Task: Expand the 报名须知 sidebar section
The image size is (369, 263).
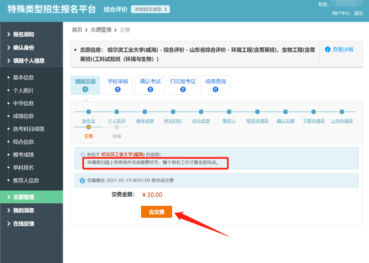Action: coord(31,34)
